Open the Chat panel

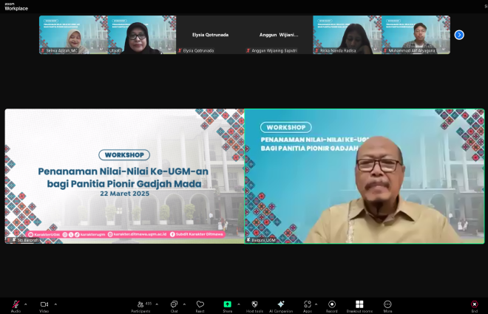(x=174, y=304)
